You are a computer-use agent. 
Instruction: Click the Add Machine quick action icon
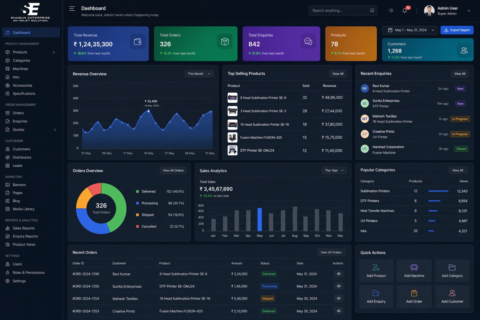click(414, 267)
